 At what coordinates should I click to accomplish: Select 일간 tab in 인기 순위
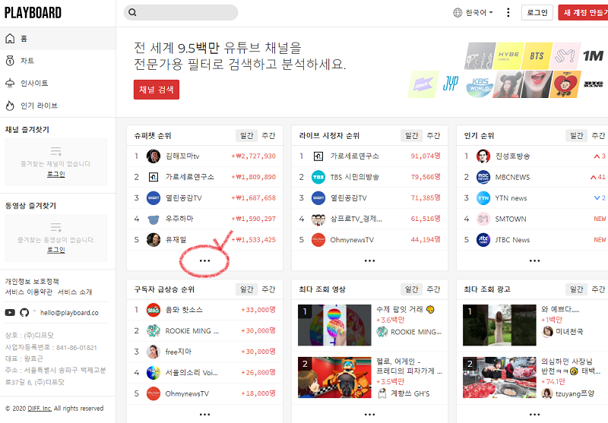576,136
